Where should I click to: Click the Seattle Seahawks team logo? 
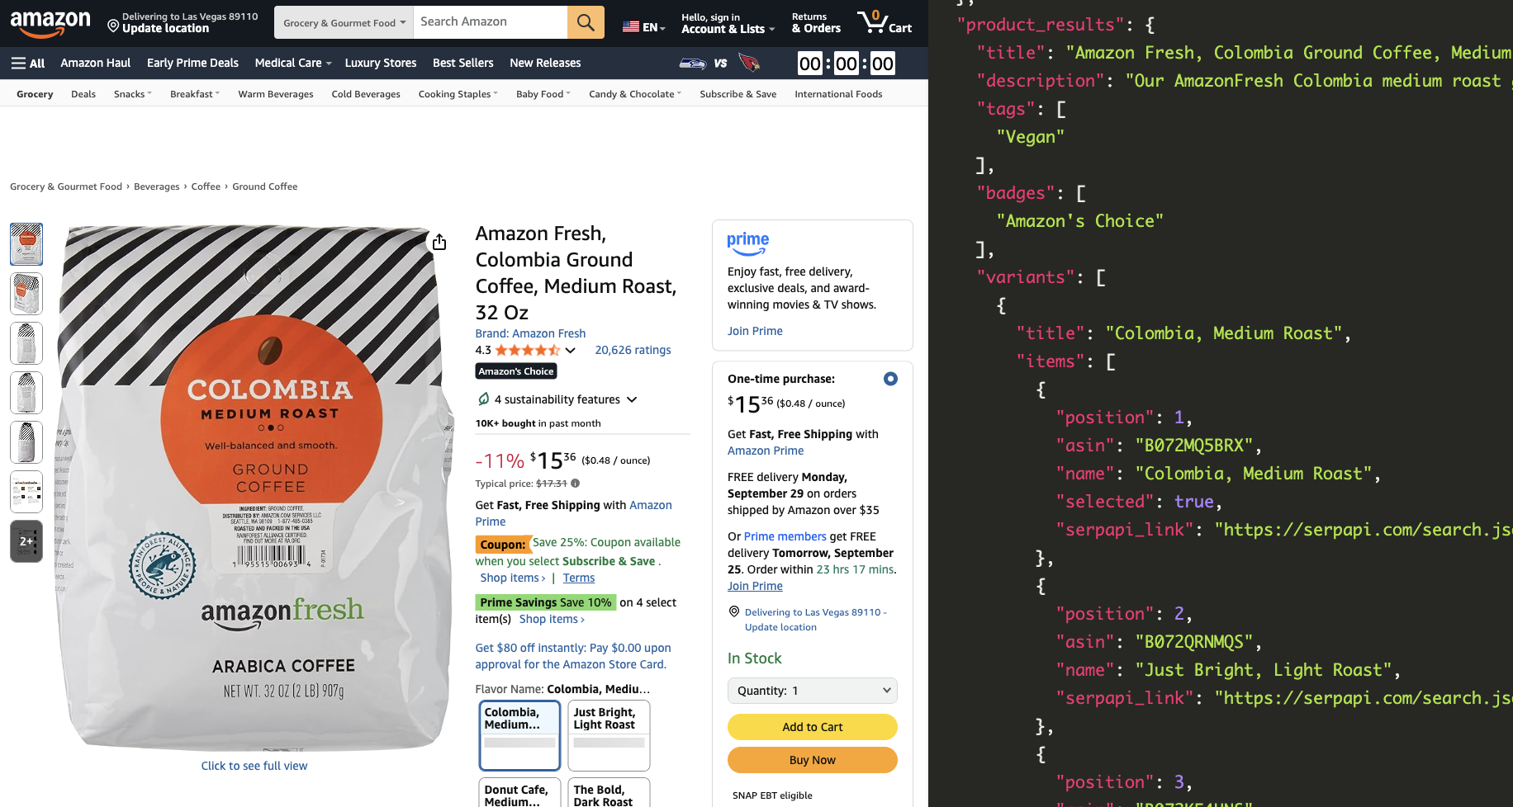pos(692,63)
